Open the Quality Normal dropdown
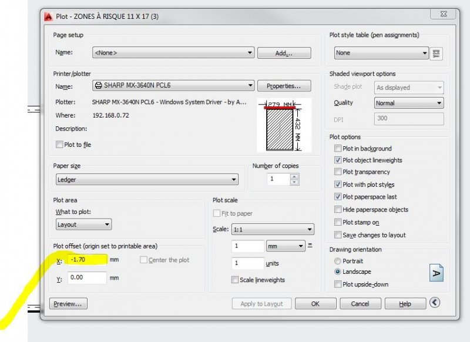 tap(409, 103)
